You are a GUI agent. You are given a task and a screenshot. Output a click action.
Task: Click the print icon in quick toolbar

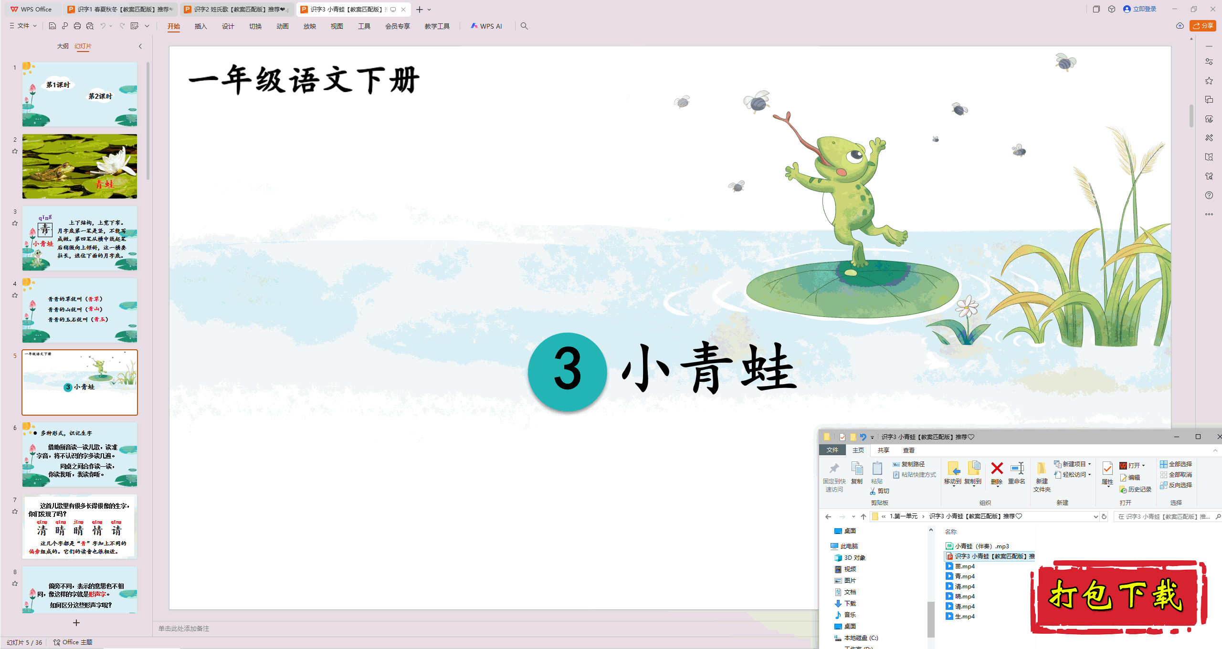point(77,26)
